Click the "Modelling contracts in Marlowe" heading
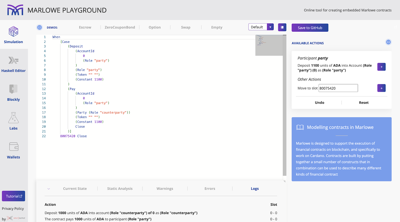This screenshot has height=222, width=400. (x=340, y=127)
